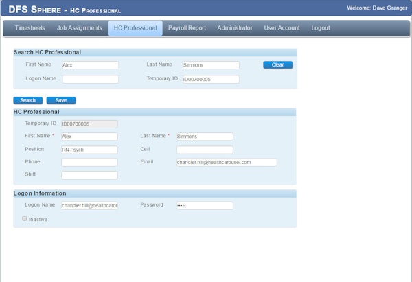Click the empty Cell field
Image resolution: width=412 pixels, height=282 pixels.
pyautogui.click(x=205, y=150)
